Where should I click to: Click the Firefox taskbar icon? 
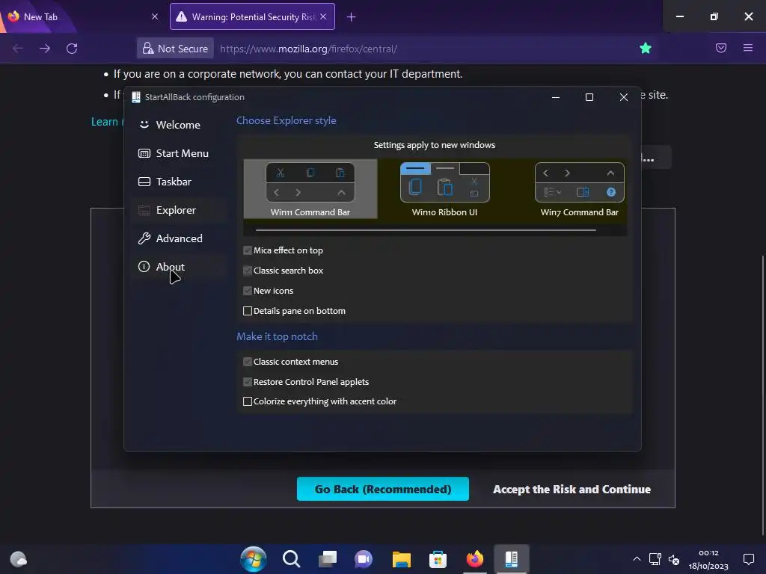(475, 559)
